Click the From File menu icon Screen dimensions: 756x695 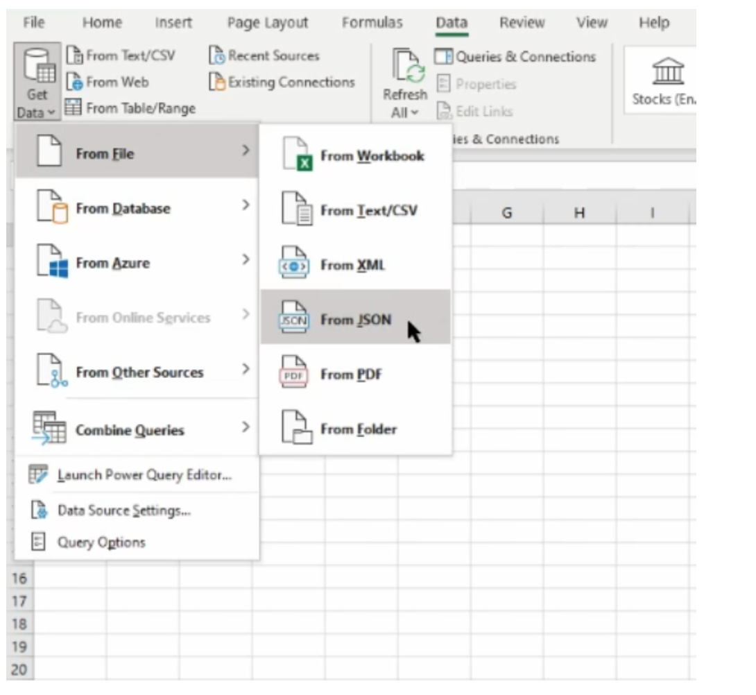pyautogui.click(x=49, y=151)
